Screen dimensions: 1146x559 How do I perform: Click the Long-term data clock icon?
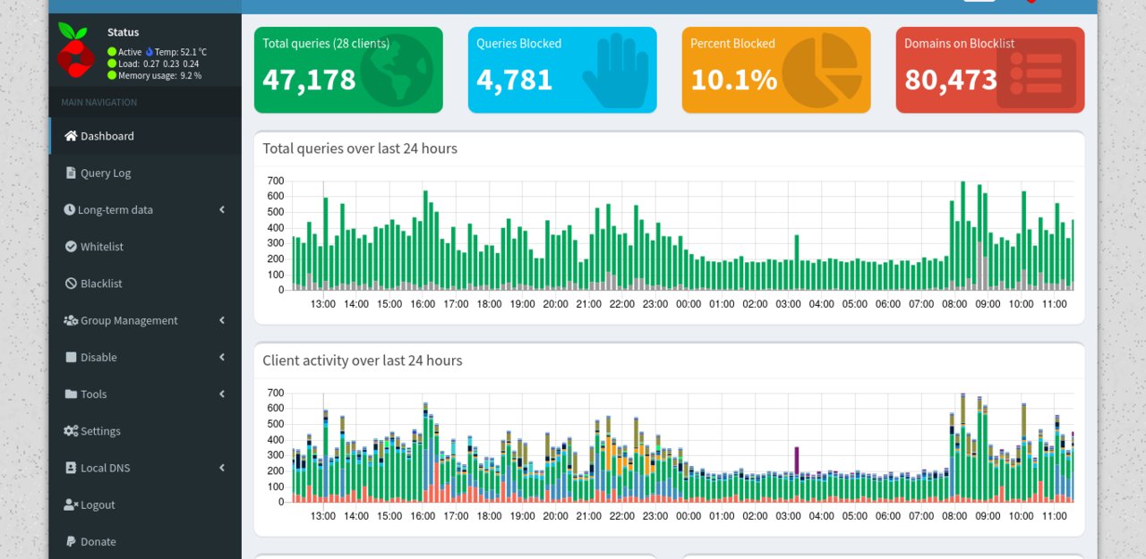70,209
